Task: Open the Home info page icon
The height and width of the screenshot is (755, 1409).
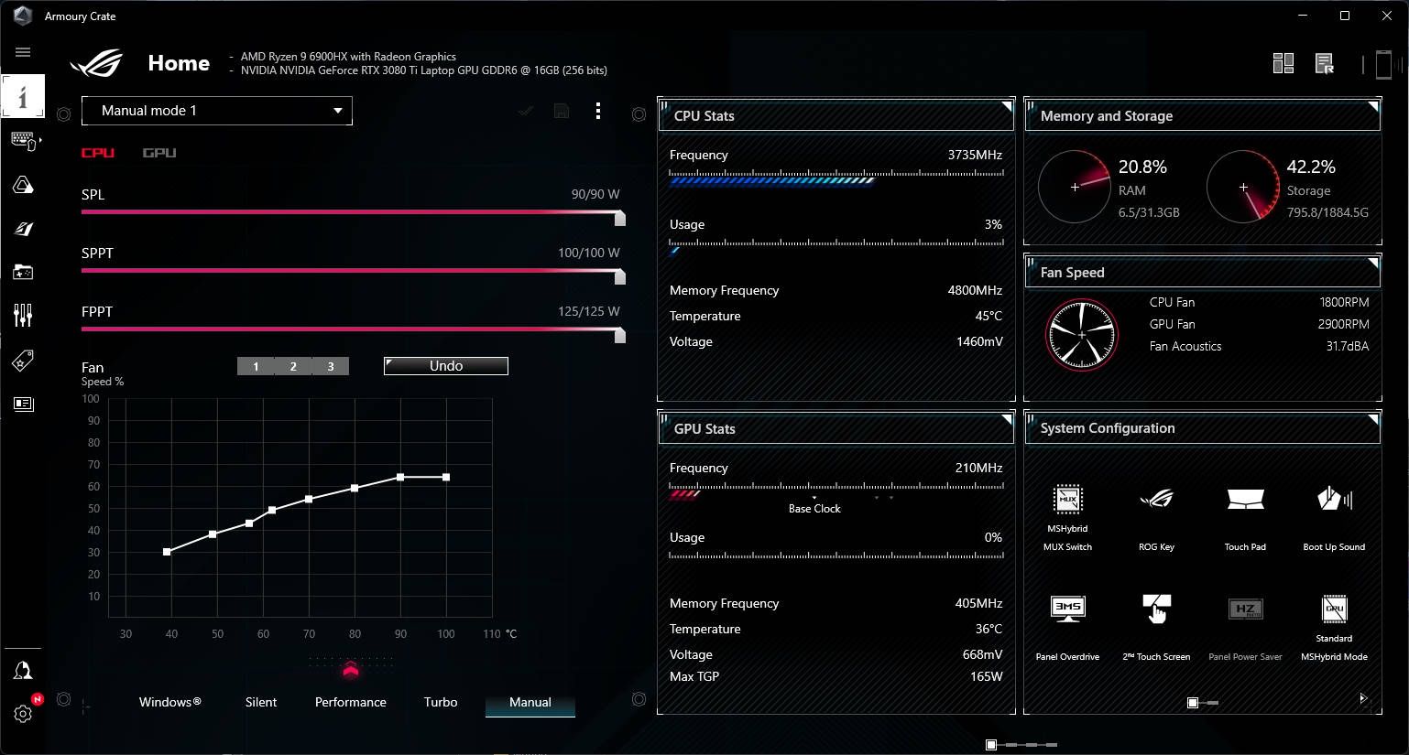Action: point(23,96)
